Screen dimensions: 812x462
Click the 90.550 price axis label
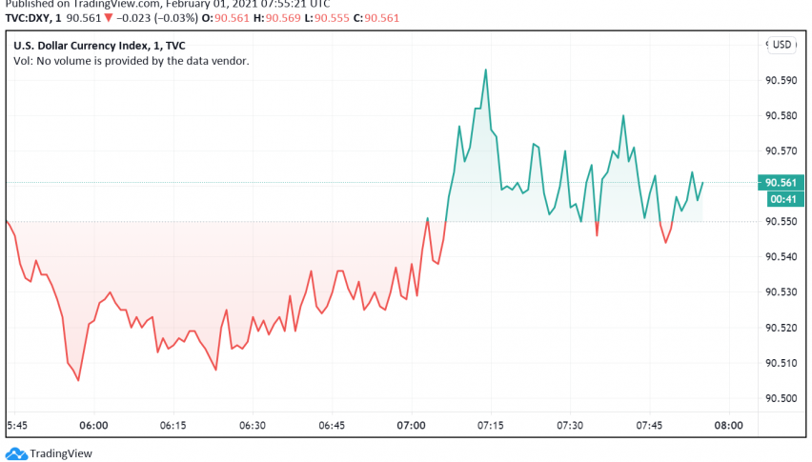click(781, 221)
